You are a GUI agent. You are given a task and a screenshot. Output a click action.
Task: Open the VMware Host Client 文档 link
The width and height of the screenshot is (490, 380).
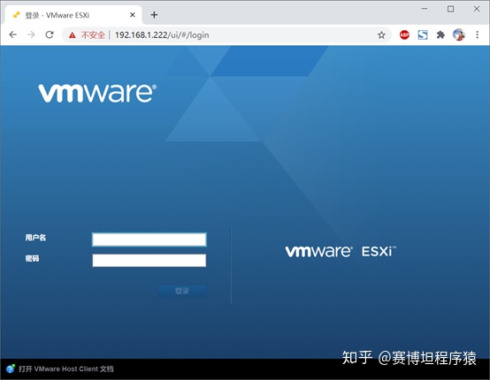coord(66,369)
